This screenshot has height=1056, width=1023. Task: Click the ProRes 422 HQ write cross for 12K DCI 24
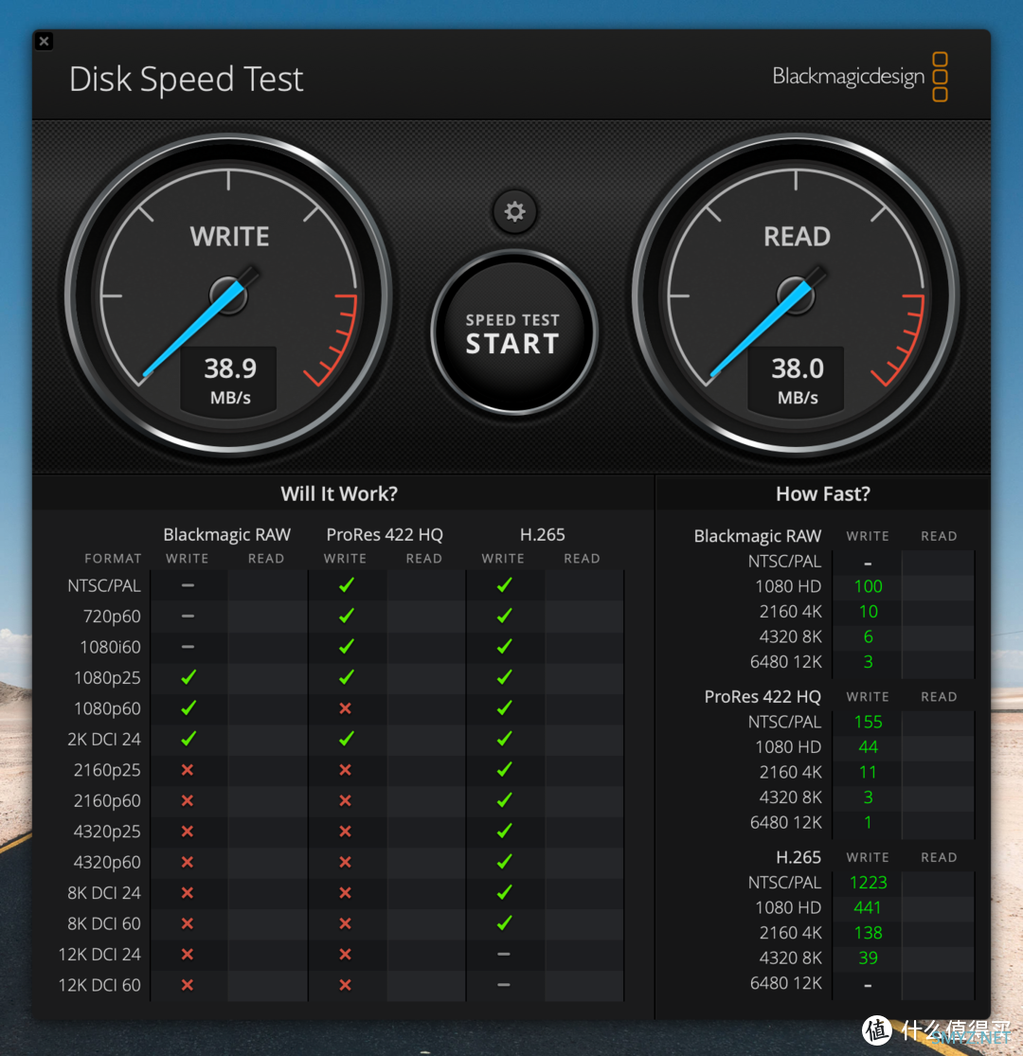pos(346,954)
